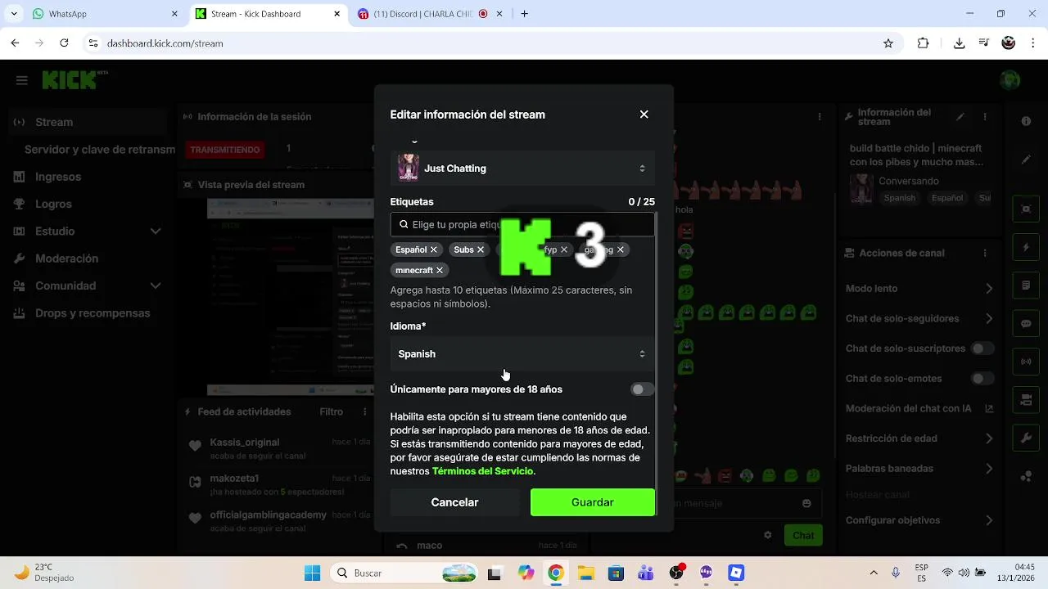
Task: Click the Cancelar button
Action: 454,502
